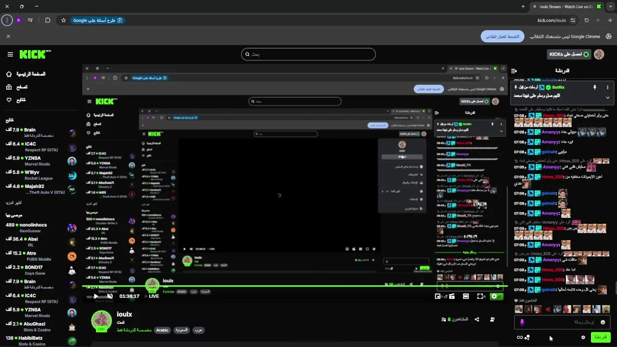Click the 'Arabic' language tag
The height and width of the screenshot is (347, 617).
pyautogui.click(x=162, y=330)
